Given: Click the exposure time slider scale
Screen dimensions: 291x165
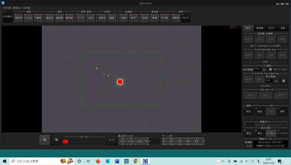Looking at the screenshot, I should pyautogui.click(x=139, y=141).
